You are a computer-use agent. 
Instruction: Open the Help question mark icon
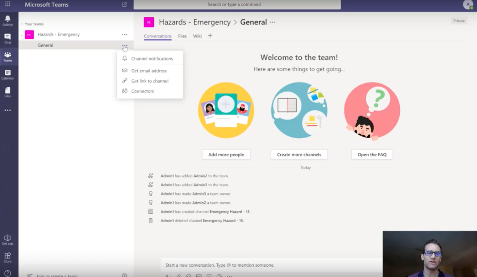(7, 273)
